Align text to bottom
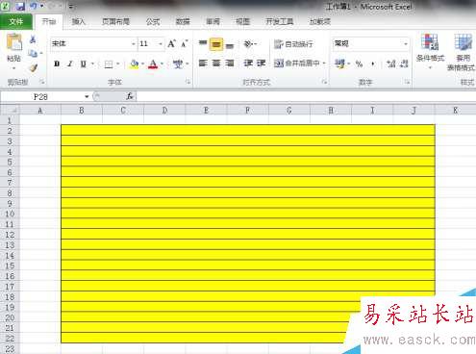 pyautogui.click(x=230, y=45)
